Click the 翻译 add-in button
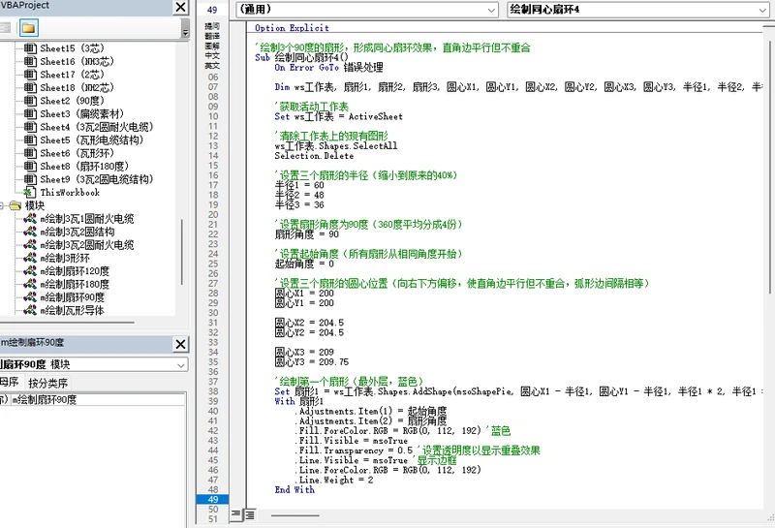The width and height of the screenshot is (775, 528). pyautogui.click(x=212, y=36)
